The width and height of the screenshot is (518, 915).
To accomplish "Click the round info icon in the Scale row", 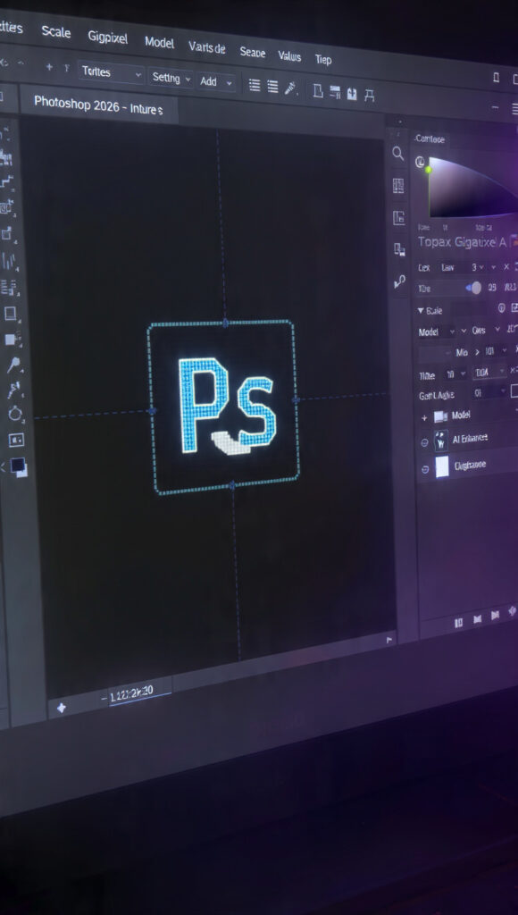I will click(501, 307).
